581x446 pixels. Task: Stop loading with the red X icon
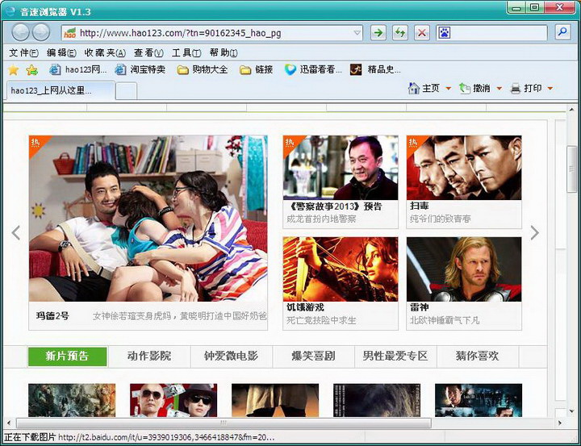(422, 32)
